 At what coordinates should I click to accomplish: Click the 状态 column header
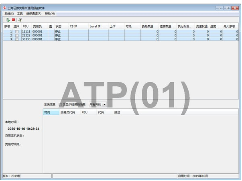[x=61, y=26]
